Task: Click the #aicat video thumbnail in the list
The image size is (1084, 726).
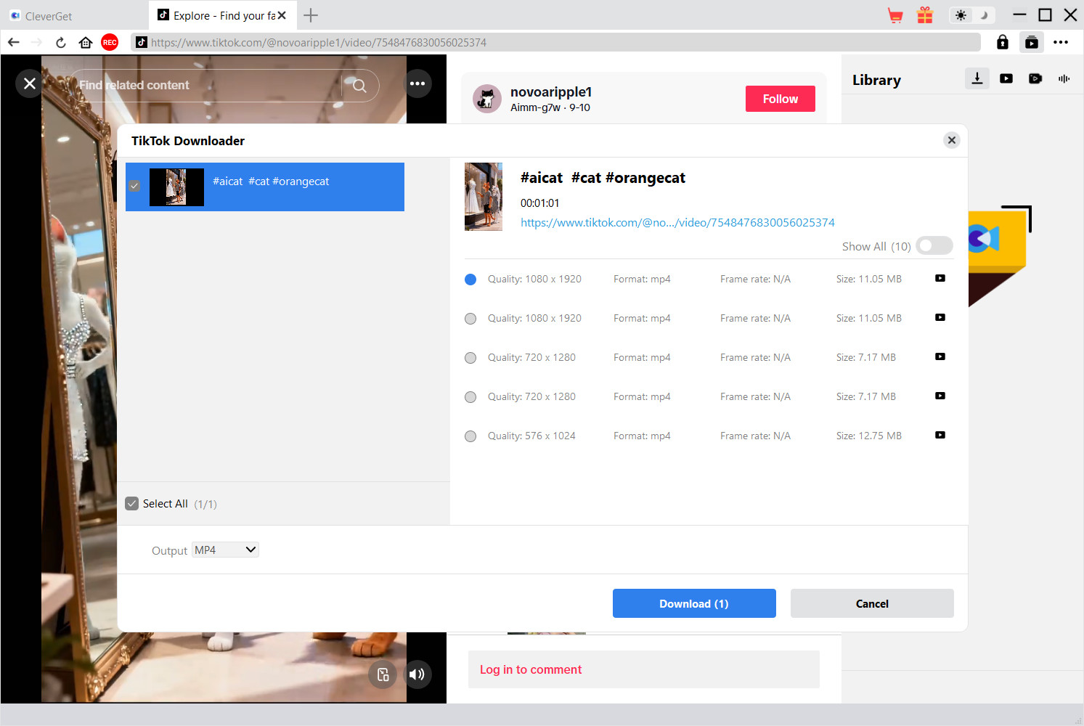Action: pos(176,187)
